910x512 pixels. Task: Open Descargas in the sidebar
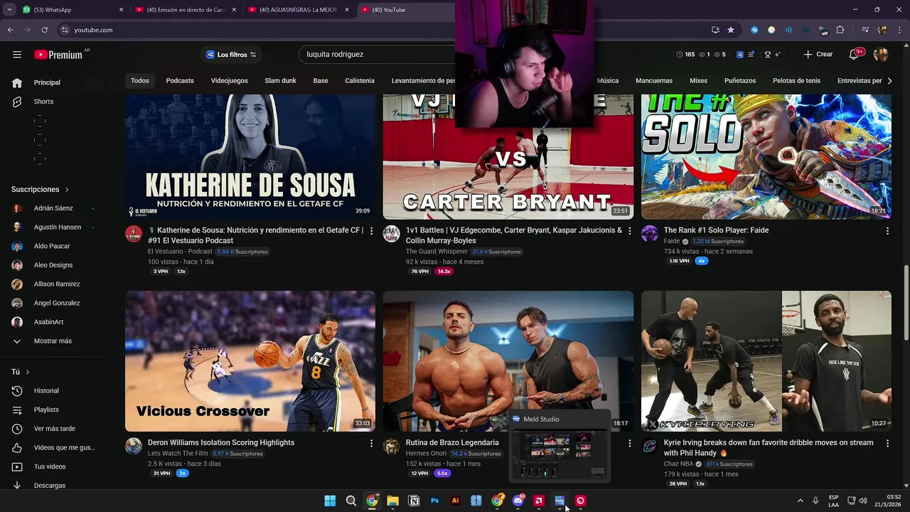pyautogui.click(x=50, y=486)
